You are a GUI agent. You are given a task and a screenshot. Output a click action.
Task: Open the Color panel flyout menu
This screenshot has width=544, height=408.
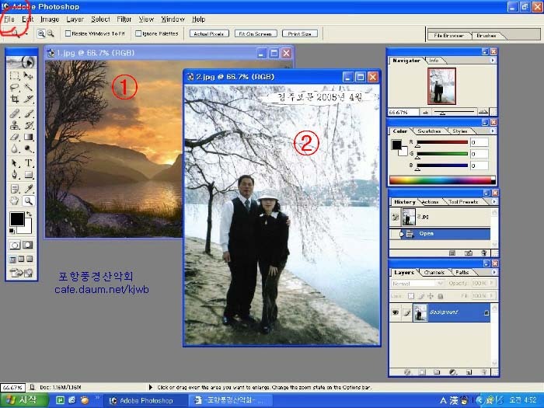[492, 131]
